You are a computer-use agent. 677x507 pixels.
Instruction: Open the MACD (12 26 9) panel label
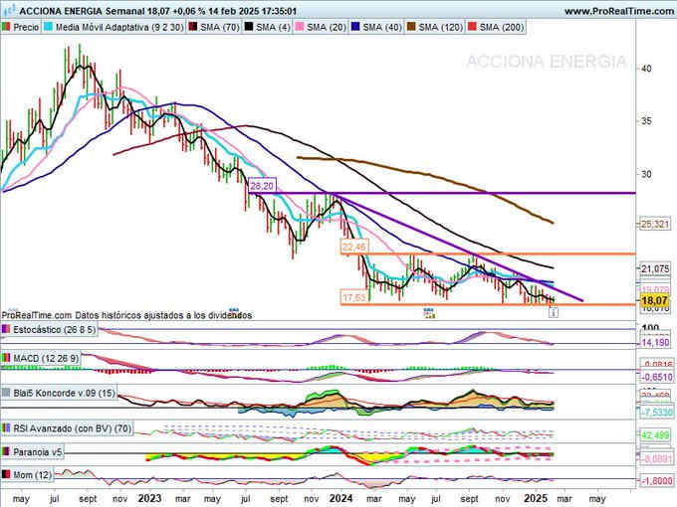(x=46, y=358)
